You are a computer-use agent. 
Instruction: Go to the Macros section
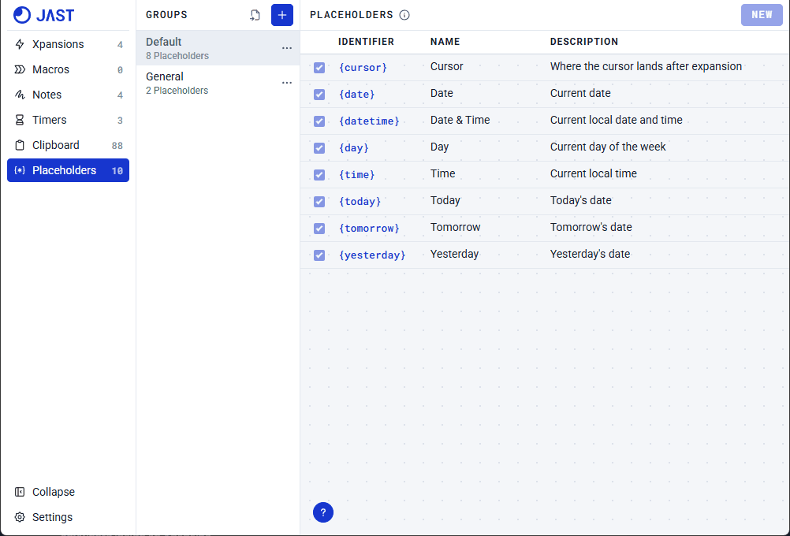click(68, 69)
